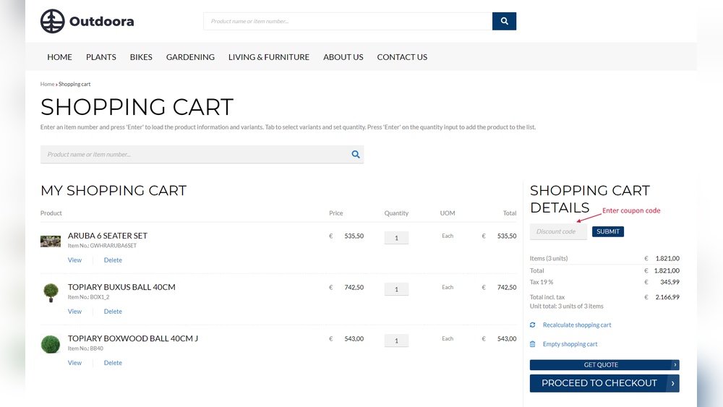723x407 pixels.
Task: Click the Home breadcrumb link
Action: click(x=47, y=84)
